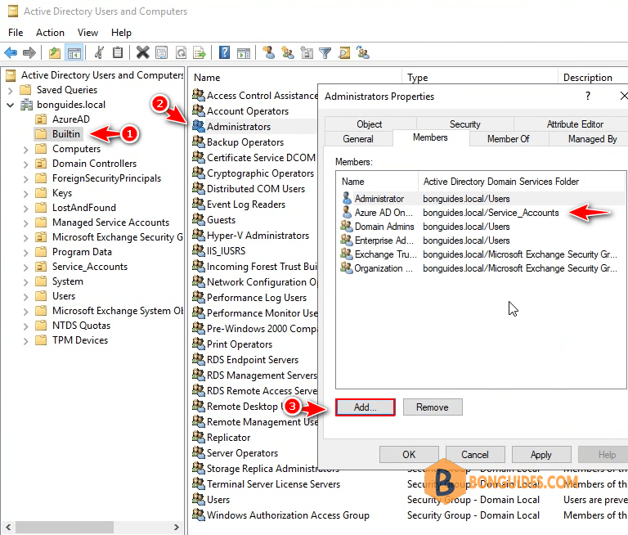Click the Up one level folder icon

coord(55,52)
